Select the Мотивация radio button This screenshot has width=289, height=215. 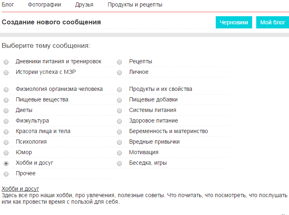click(x=119, y=153)
